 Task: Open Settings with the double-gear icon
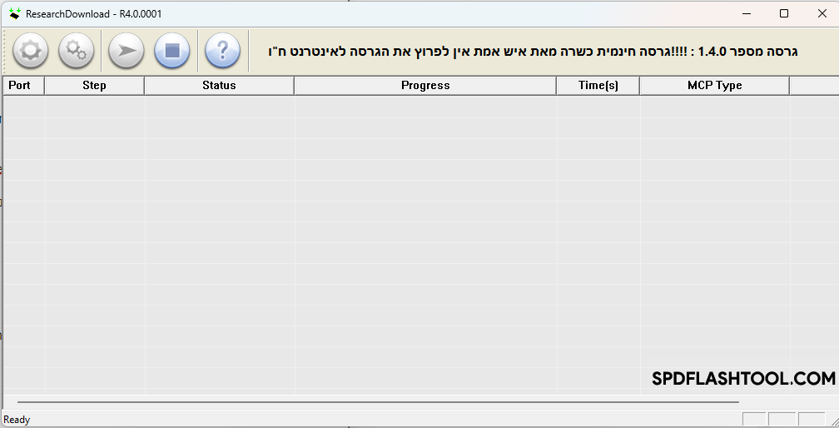[x=76, y=51]
